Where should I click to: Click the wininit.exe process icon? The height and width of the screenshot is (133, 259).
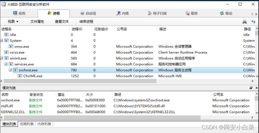tap(6, 58)
